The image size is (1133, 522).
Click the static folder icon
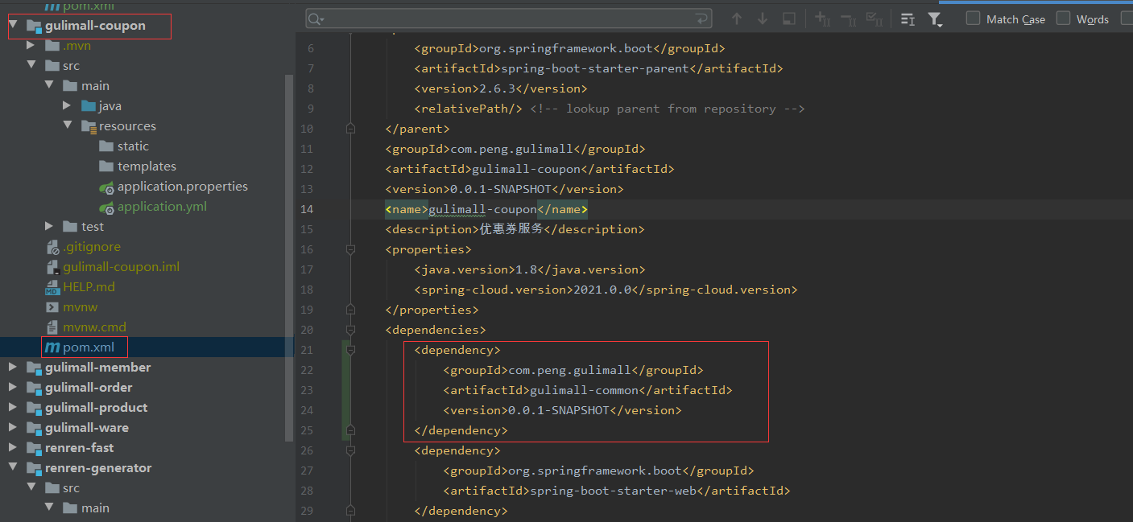pyautogui.click(x=106, y=146)
